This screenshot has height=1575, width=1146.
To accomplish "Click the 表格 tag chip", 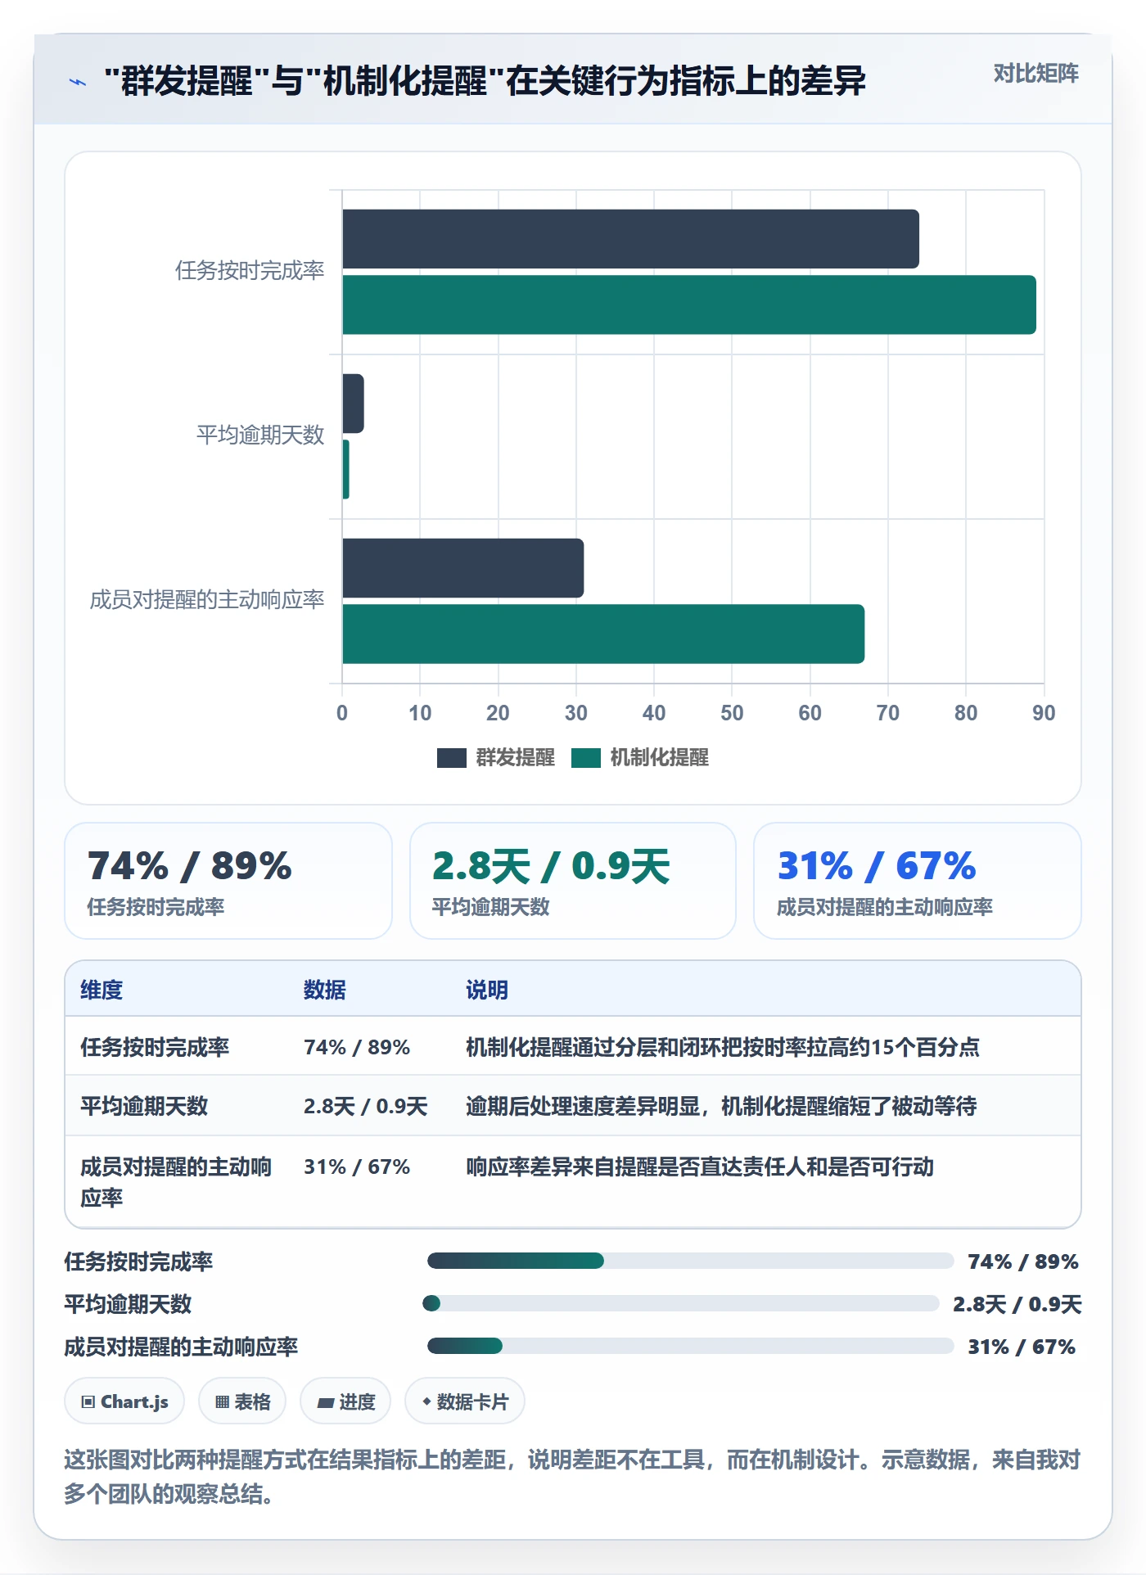I will [x=242, y=1401].
